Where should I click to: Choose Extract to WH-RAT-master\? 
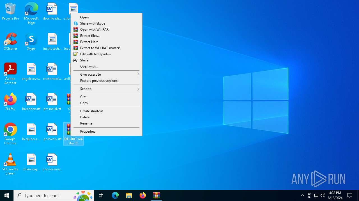pyautogui.click(x=106, y=48)
